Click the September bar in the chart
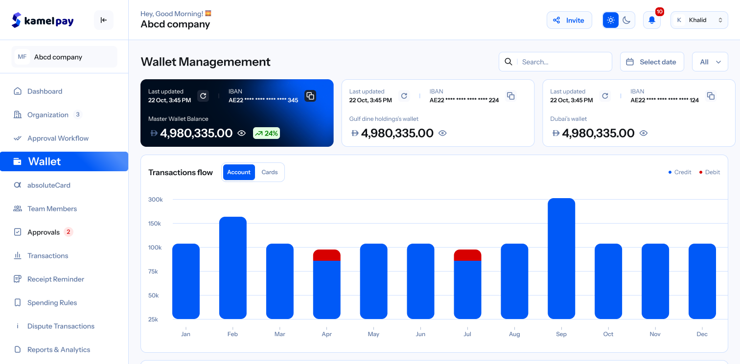 (x=561, y=258)
